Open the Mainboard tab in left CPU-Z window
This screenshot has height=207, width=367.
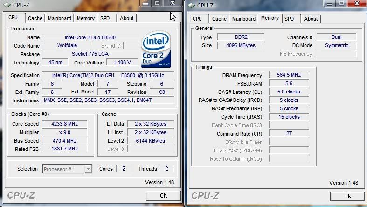[x=59, y=18]
